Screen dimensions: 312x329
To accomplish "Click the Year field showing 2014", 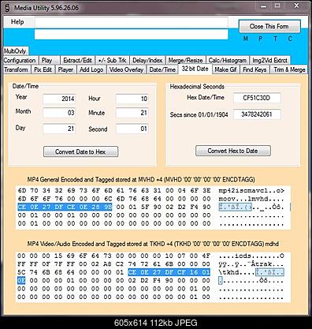I will pyautogui.click(x=59, y=99).
